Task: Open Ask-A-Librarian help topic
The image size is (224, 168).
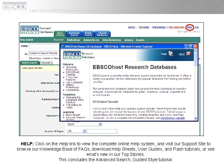Action: coord(74,82)
